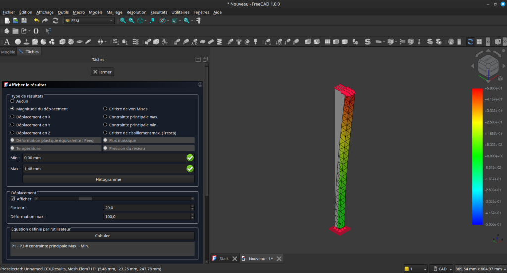The height and width of the screenshot is (273, 507).
Task: Refresh/recompute the document
Action: 55,21
